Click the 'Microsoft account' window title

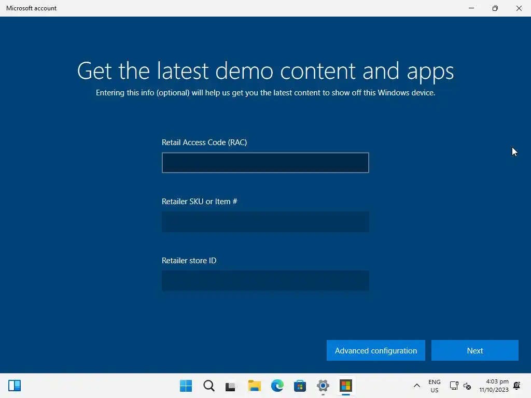pyautogui.click(x=31, y=8)
